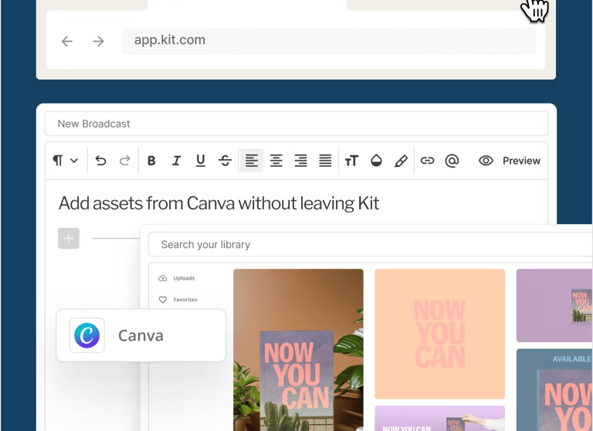The height and width of the screenshot is (431, 593).
Task: Click the heading "Add assets from Canva without leaving Kit"
Action: point(219,203)
